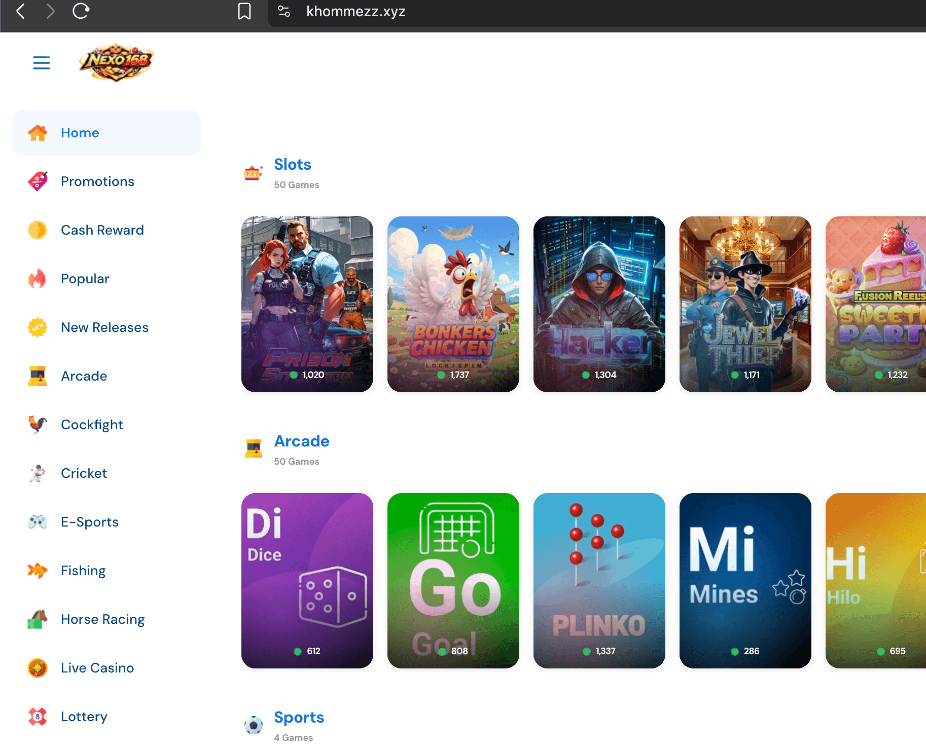Image resolution: width=926 pixels, height=748 pixels.
Task: Click the Cash Reward coin icon
Action: [38, 230]
